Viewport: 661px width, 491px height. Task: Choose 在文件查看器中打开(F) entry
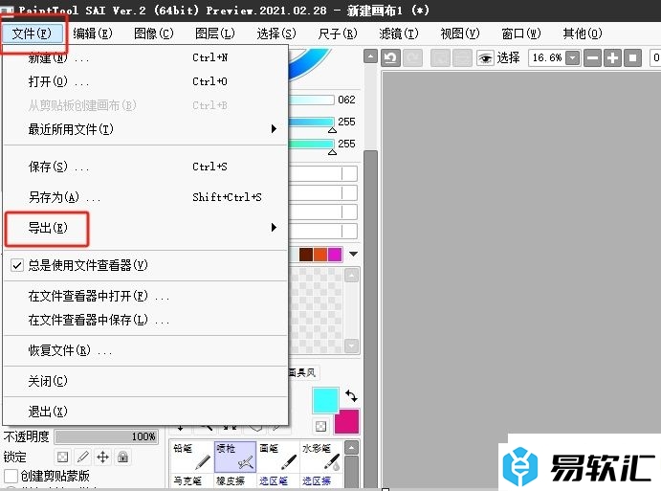tap(145, 296)
